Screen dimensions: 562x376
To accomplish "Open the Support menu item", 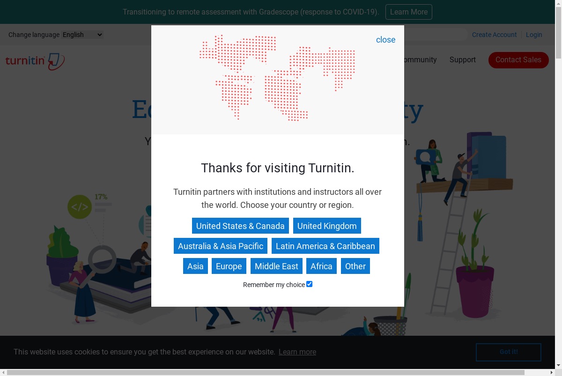I will point(463,60).
